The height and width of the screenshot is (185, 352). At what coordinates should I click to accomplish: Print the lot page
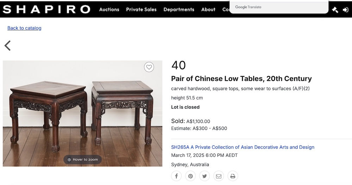[x=233, y=176]
